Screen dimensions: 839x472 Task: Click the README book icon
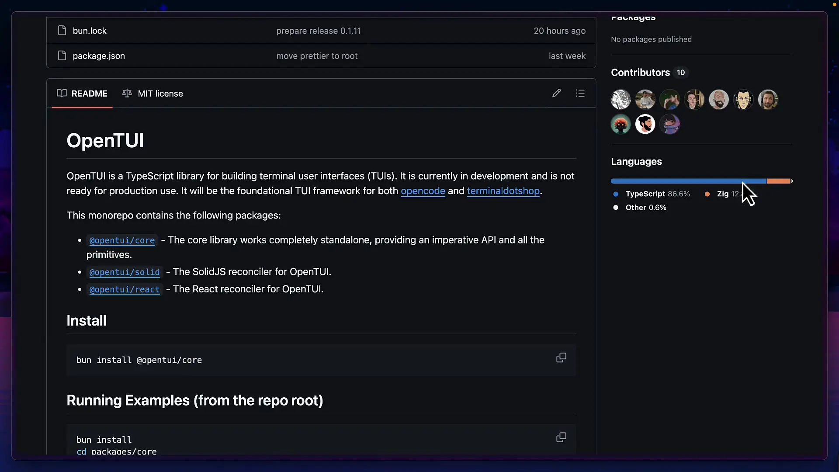[62, 93]
